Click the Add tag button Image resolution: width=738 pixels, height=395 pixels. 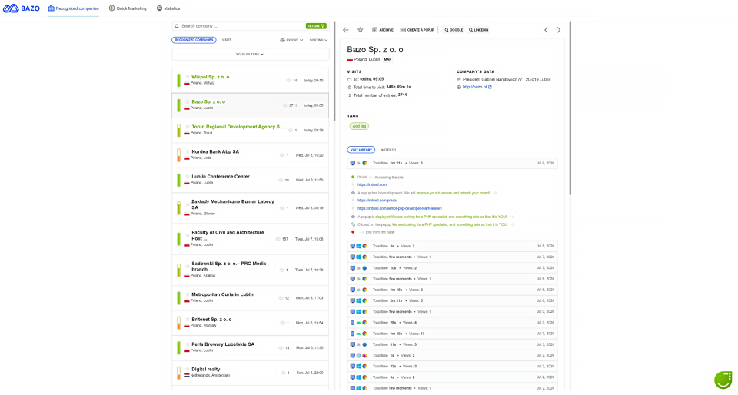click(359, 126)
